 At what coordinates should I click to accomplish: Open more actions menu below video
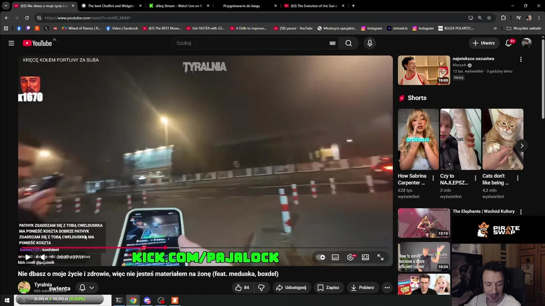point(387,288)
